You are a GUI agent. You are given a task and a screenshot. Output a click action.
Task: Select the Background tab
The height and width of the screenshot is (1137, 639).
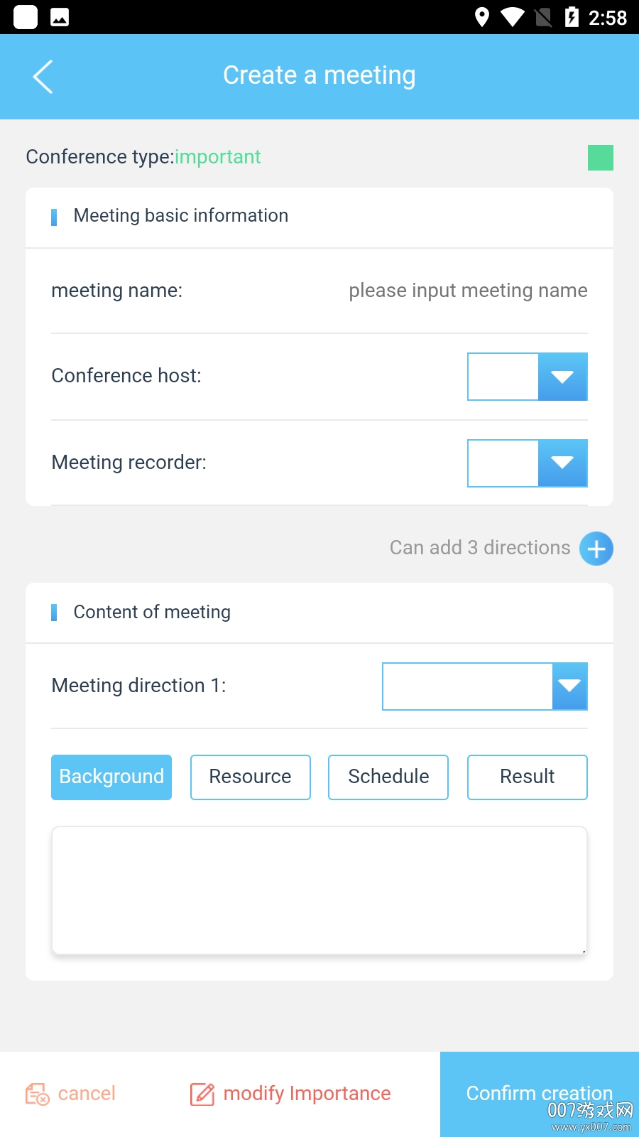click(111, 777)
